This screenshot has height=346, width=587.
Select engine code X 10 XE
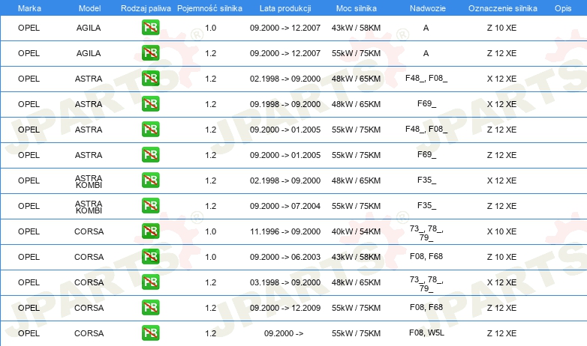(501, 231)
